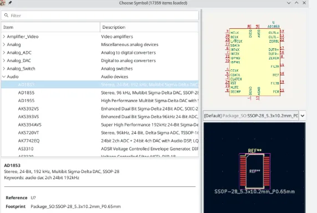Click the pin icon in the title bar

coord(10,3)
